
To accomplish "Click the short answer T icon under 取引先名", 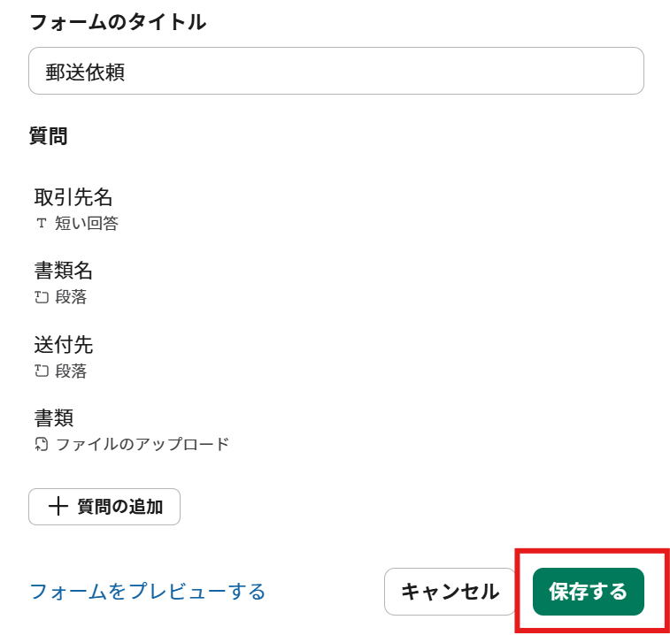I will point(41,224).
